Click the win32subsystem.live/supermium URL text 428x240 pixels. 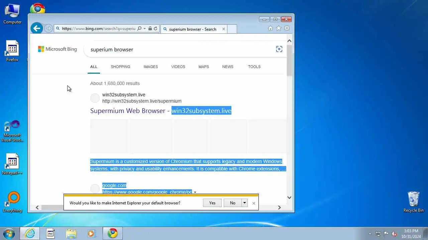point(142,101)
